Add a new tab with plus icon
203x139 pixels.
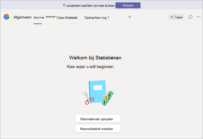130,17
